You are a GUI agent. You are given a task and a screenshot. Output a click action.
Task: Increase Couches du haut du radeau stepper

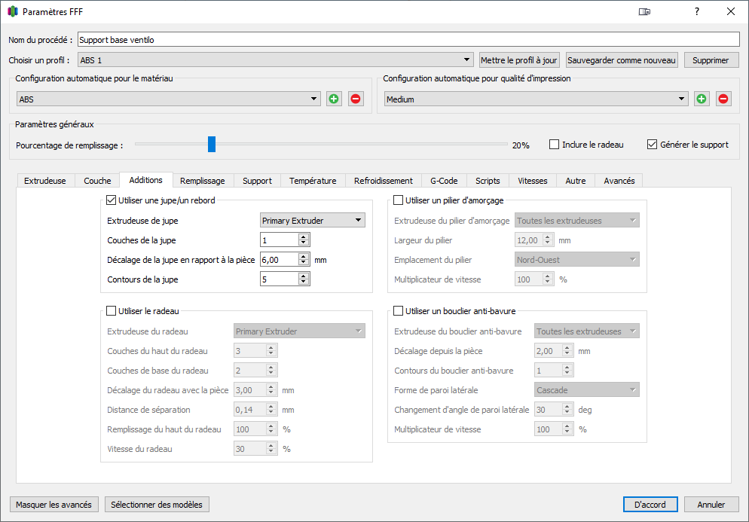click(x=271, y=348)
